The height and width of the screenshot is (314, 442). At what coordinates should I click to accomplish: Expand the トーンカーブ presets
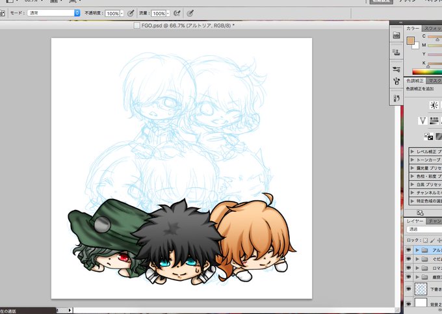pos(412,159)
